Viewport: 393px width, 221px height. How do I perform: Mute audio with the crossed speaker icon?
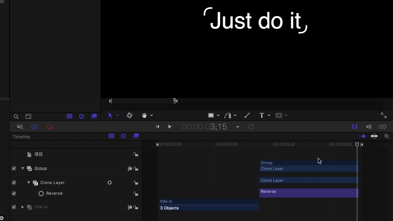pyautogui.click(x=20, y=127)
